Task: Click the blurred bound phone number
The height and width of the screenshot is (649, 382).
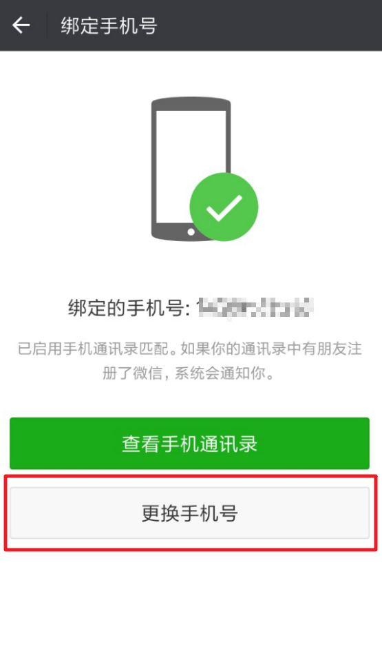Action: pyautogui.click(x=255, y=308)
